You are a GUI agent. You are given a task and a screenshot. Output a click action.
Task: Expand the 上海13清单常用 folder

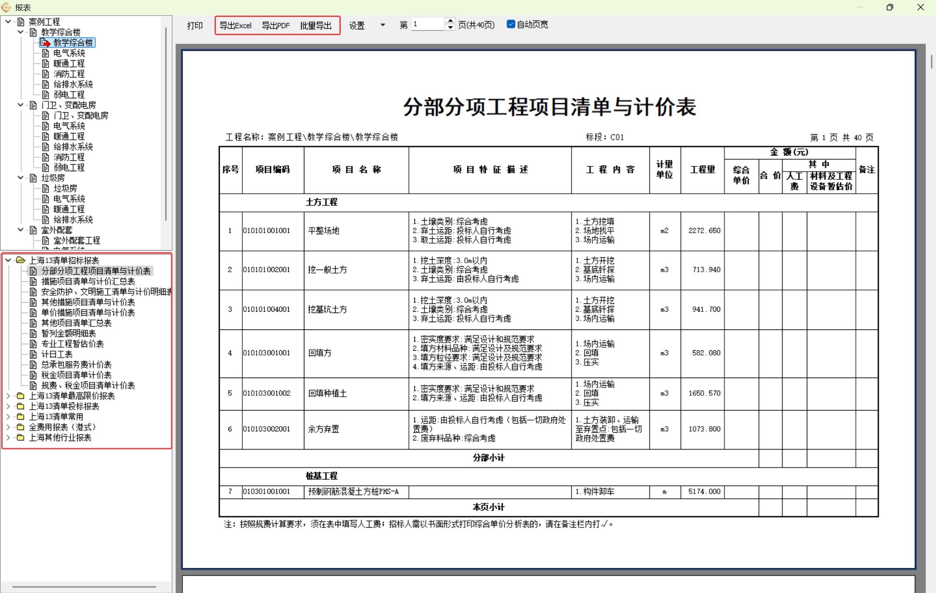click(8, 416)
